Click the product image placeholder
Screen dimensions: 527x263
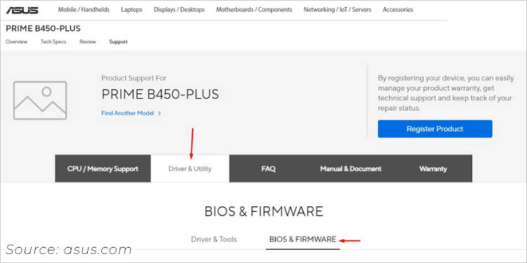[40, 100]
